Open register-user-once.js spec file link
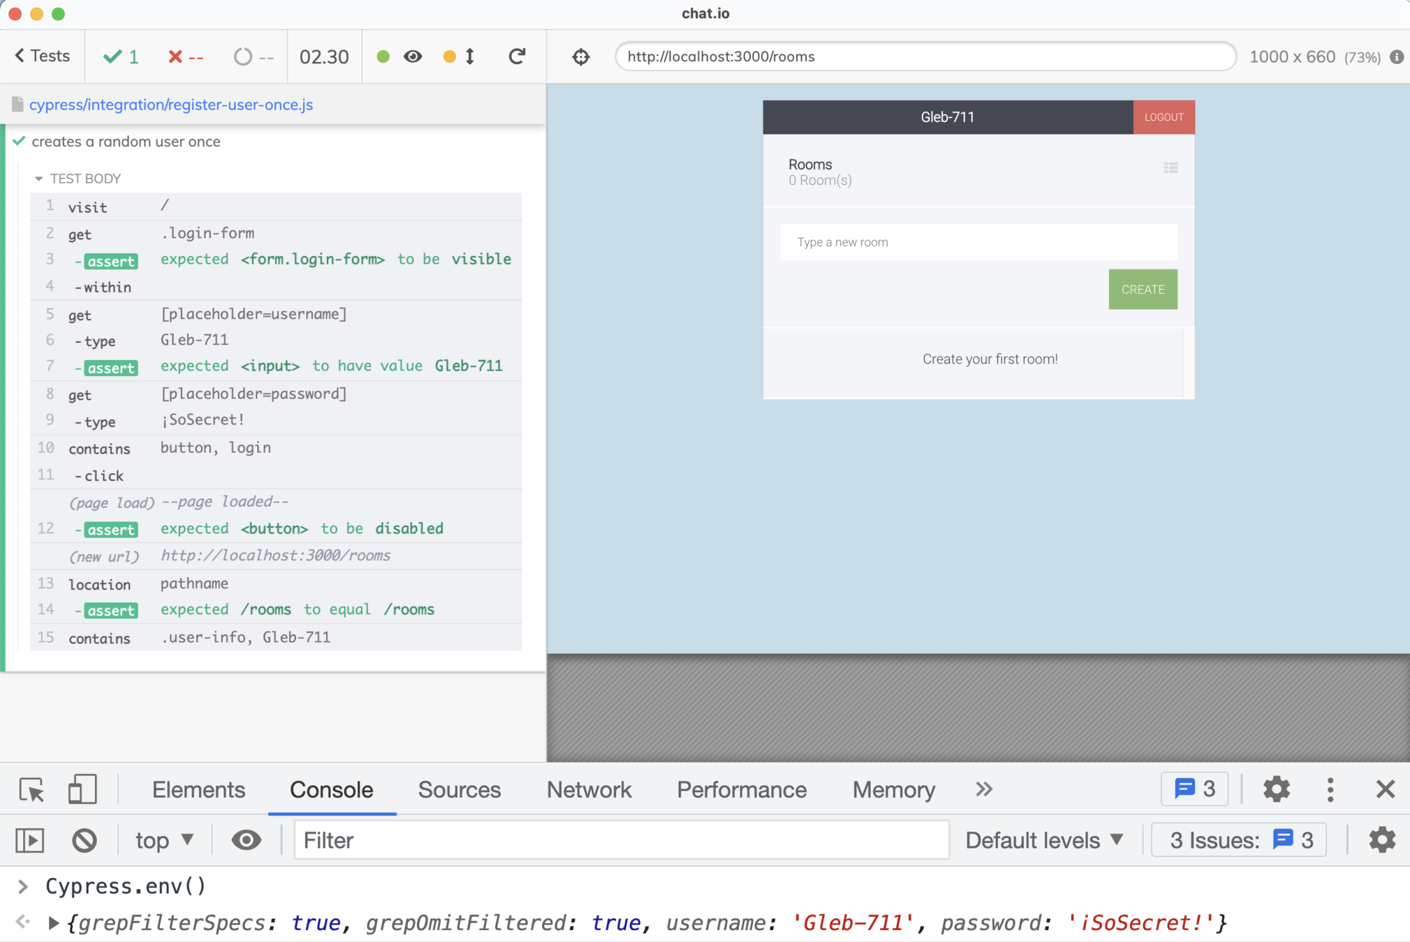 click(x=170, y=105)
